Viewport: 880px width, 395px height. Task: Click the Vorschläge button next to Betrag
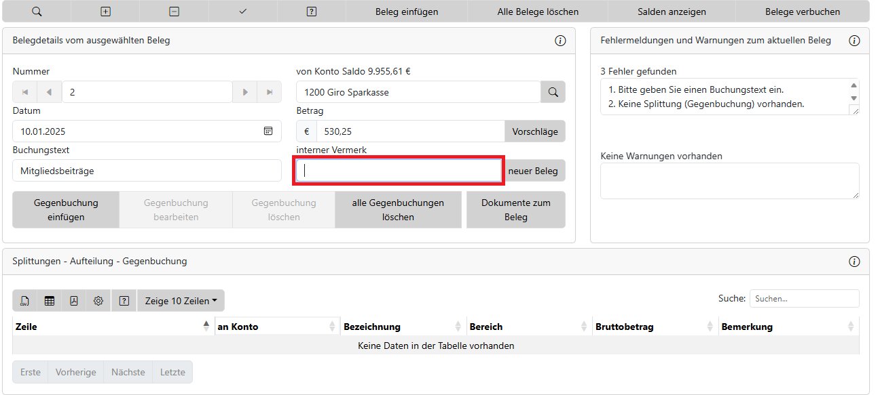click(x=534, y=131)
